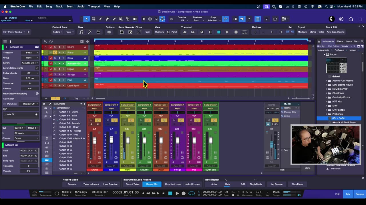366x205 pixels.
Task: Click the inspector info icon
Action: pyautogui.click(x=10, y=42)
